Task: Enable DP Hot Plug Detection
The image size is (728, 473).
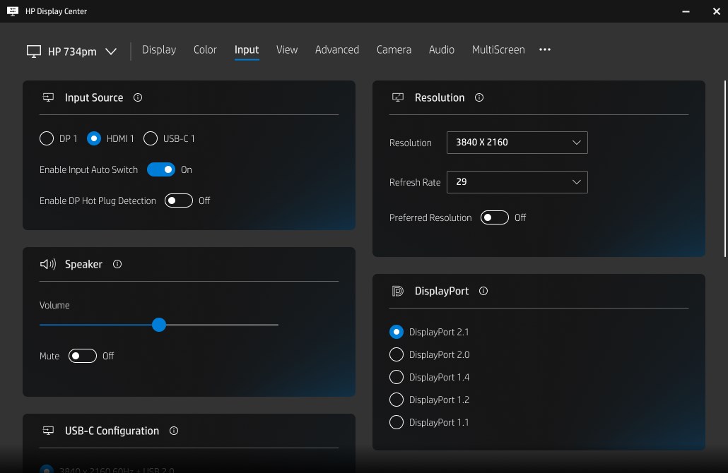Action: tap(177, 200)
